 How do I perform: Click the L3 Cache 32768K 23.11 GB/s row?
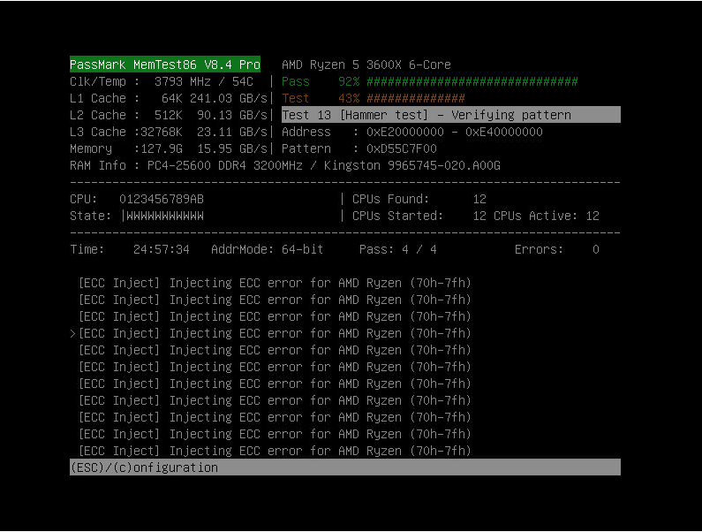(x=169, y=132)
